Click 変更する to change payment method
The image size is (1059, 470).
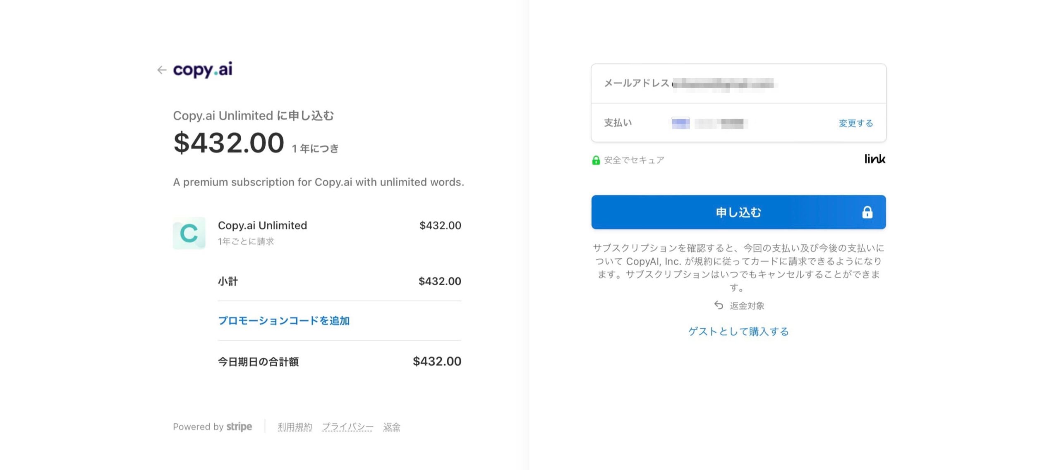click(855, 123)
